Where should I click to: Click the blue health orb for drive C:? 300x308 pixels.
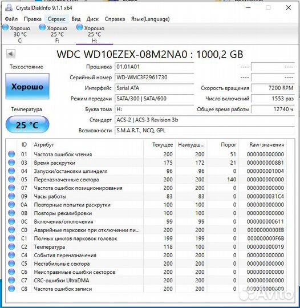pos(6,27)
